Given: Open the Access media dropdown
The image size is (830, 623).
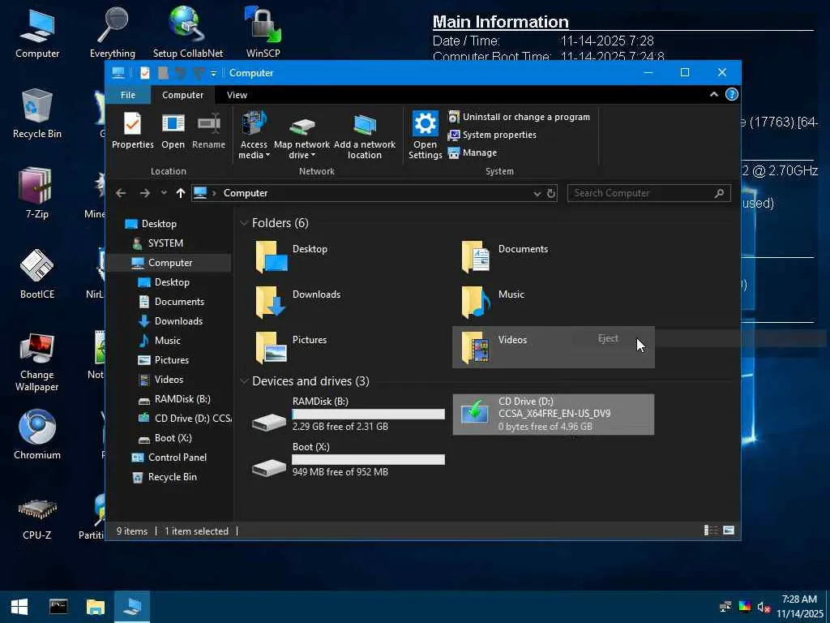Looking at the screenshot, I should [254, 150].
